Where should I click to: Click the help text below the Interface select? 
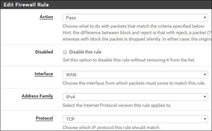(x=134, y=83)
